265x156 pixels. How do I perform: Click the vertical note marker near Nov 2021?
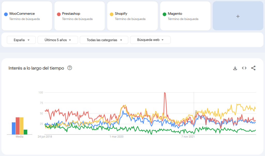click(x=196, y=114)
